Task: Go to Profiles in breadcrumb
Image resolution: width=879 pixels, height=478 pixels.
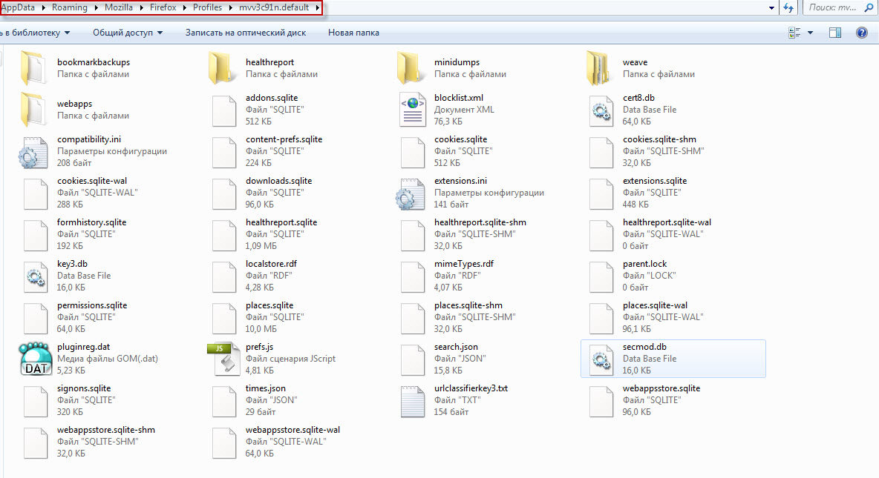Action: [207, 8]
